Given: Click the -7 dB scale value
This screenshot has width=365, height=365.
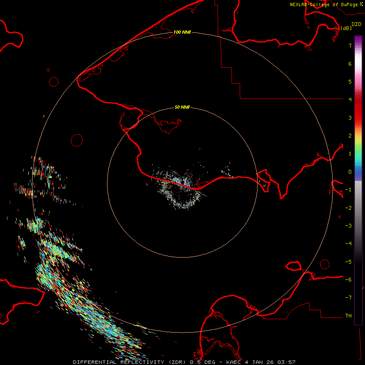Looking at the screenshot, I should point(348,298).
